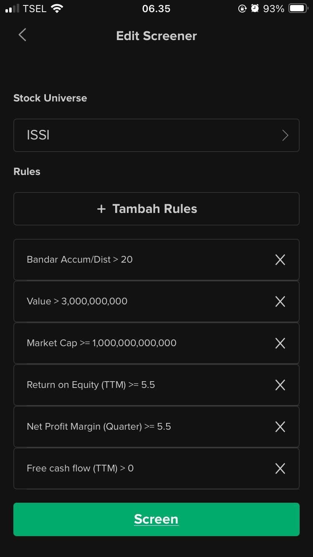Delete the Free cash flow rule
This screenshot has width=313, height=557.
pos(280,468)
